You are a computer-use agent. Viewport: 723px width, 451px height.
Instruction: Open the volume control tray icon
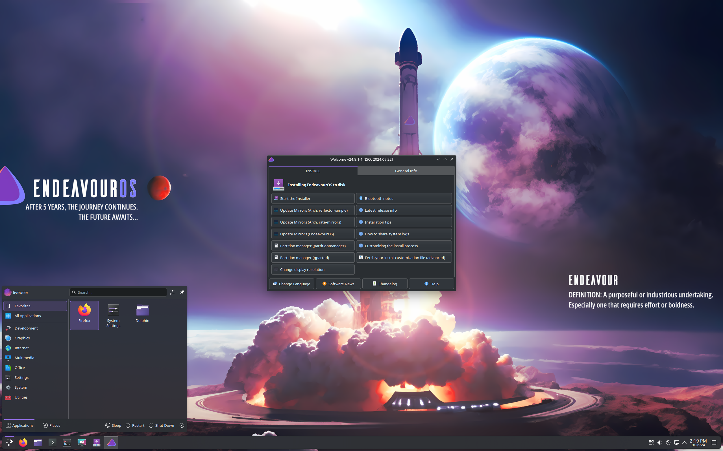point(659,442)
